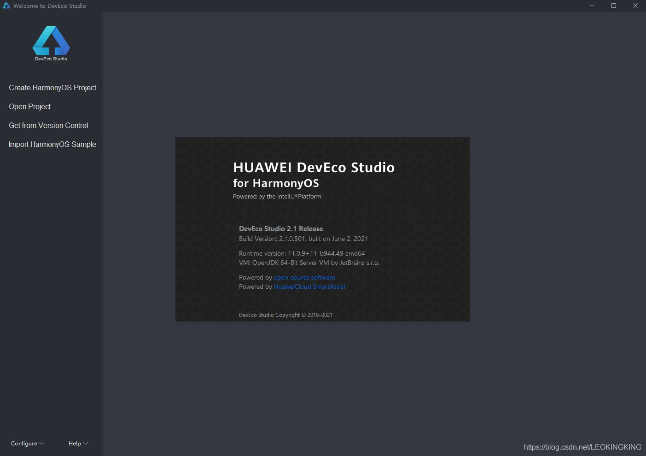Image resolution: width=646 pixels, height=456 pixels.
Task: Expand the Help dropdown menu
Action: [x=78, y=443]
